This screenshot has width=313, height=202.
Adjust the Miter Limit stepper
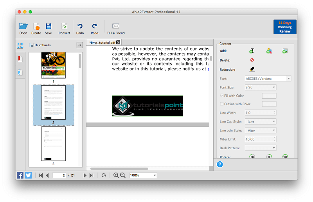click(274, 139)
